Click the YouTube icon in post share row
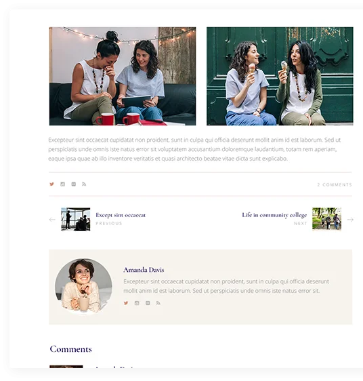This screenshot has width=363, height=381. [74, 184]
